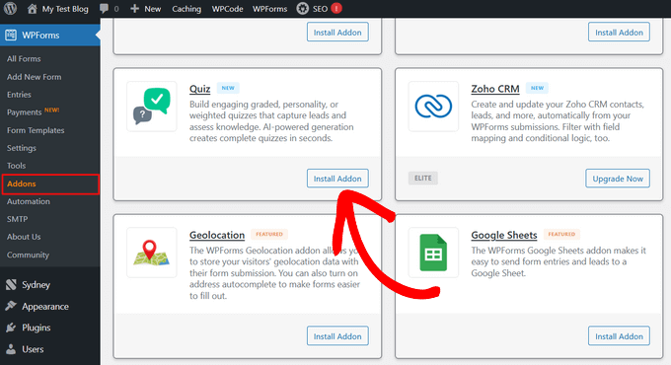The height and width of the screenshot is (365, 671).
Task: Click the ELITE badge on Zoho CRM
Action: click(x=422, y=178)
